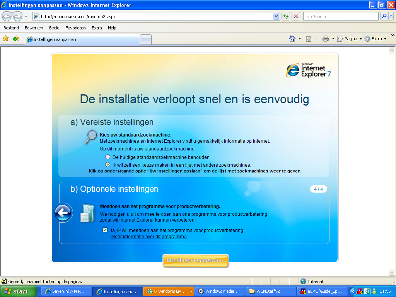Image resolution: width=396 pixels, height=297 pixels.
Task: Stop loading with the red X icon
Action: [296, 17]
